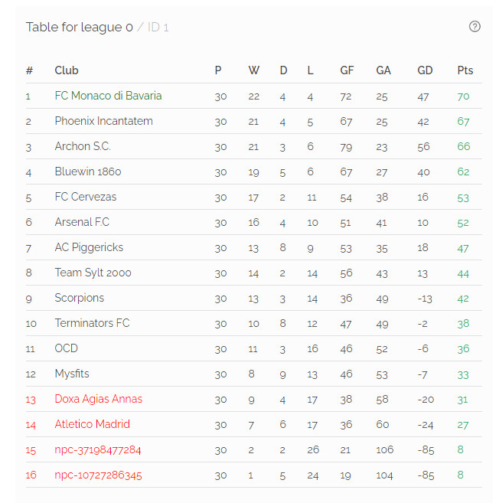Image resolution: width=499 pixels, height=503 pixels.
Task: Click the Club column header
Action: [x=67, y=70]
